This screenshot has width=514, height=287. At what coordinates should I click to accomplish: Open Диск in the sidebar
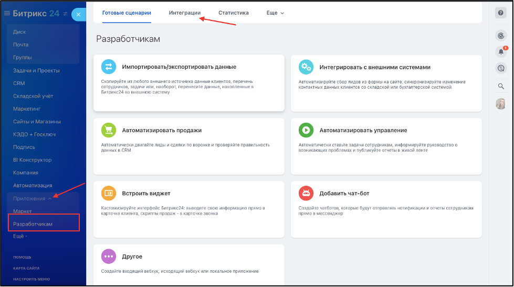point(19,32)
